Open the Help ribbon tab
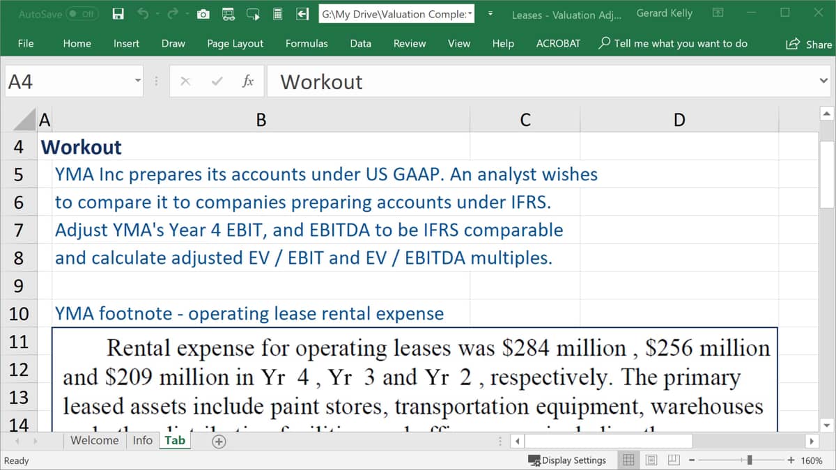This screenshot has height=470, width=836. click(503, 43)
